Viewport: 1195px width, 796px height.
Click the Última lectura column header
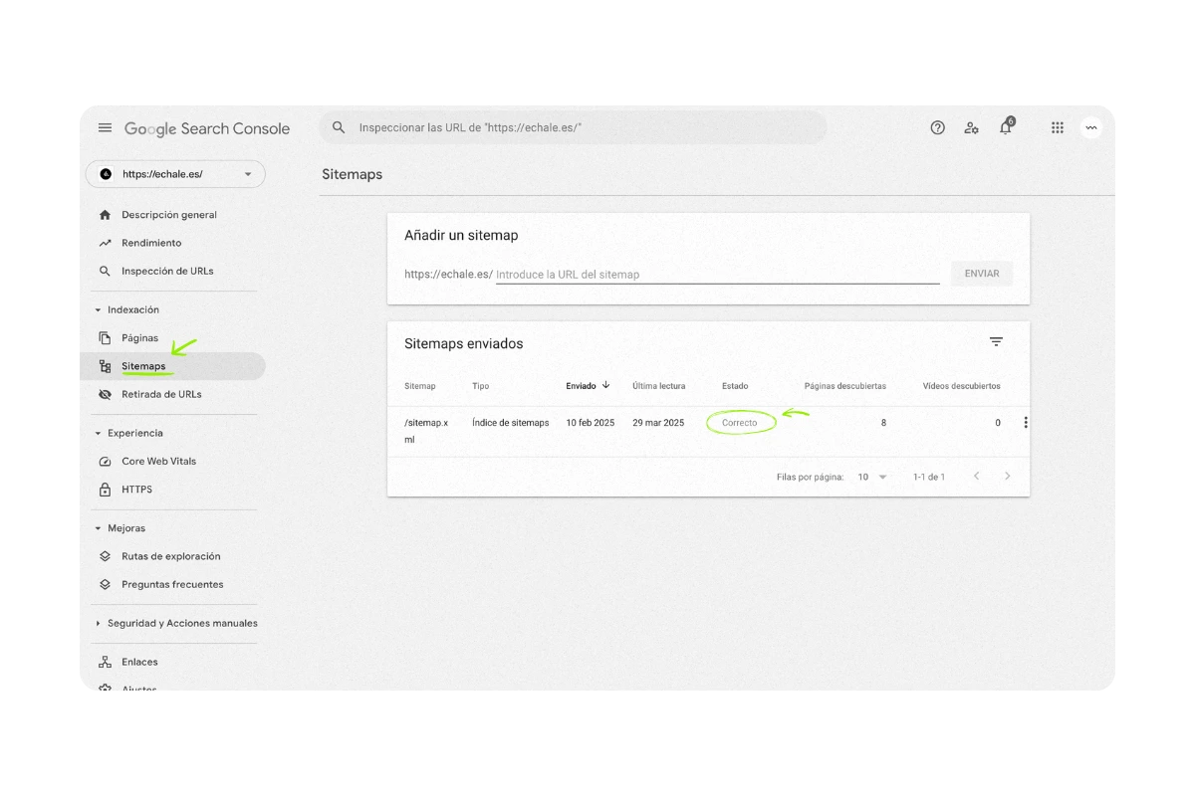coord(658,386)
